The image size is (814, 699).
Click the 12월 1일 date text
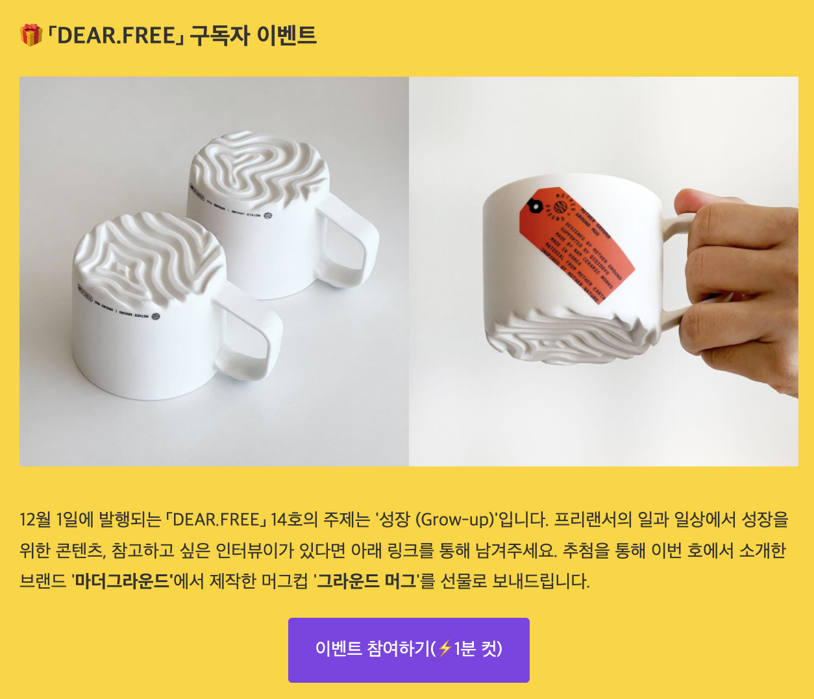[x=48, y=520]
